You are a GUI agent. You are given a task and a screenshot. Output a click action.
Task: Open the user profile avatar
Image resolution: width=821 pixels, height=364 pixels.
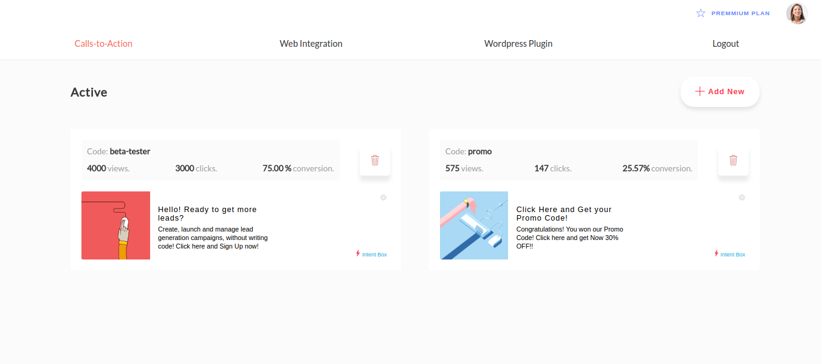pos(797,13)
